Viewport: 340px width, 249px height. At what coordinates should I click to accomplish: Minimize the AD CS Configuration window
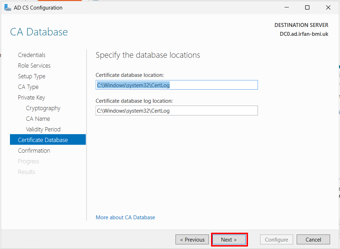(287, 7)
